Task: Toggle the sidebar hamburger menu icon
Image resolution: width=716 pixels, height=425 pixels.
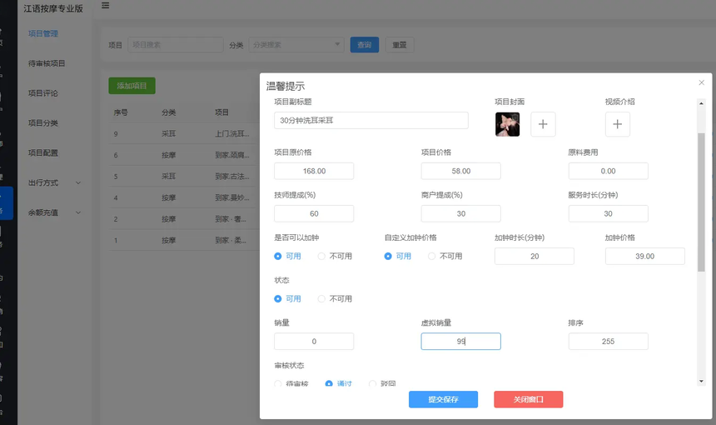Action: (105, 6)
